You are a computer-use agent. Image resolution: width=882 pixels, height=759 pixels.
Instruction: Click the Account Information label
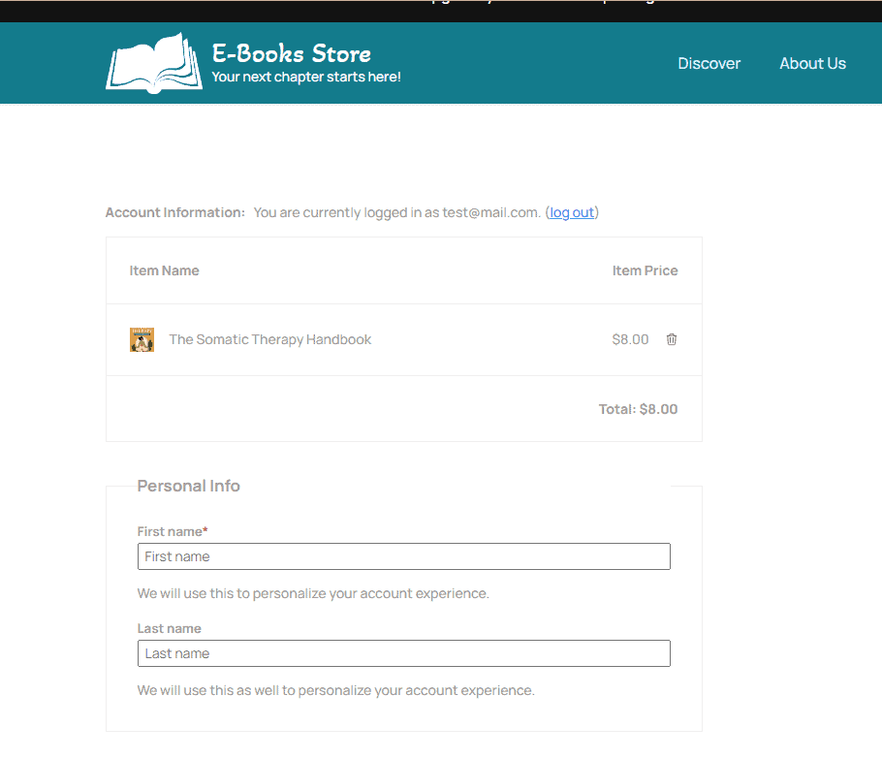click(x=174, y=212)
